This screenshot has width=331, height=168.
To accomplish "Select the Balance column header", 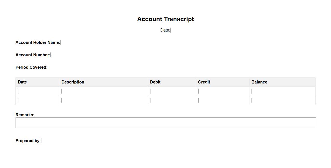I will (x=259, y=82).
